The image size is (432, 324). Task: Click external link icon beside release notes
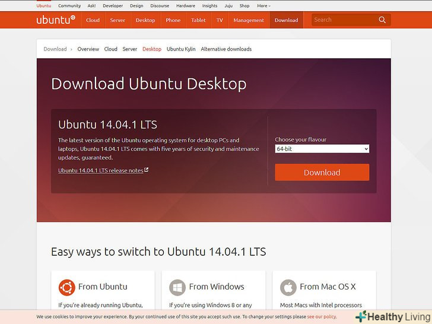point(147,170)
